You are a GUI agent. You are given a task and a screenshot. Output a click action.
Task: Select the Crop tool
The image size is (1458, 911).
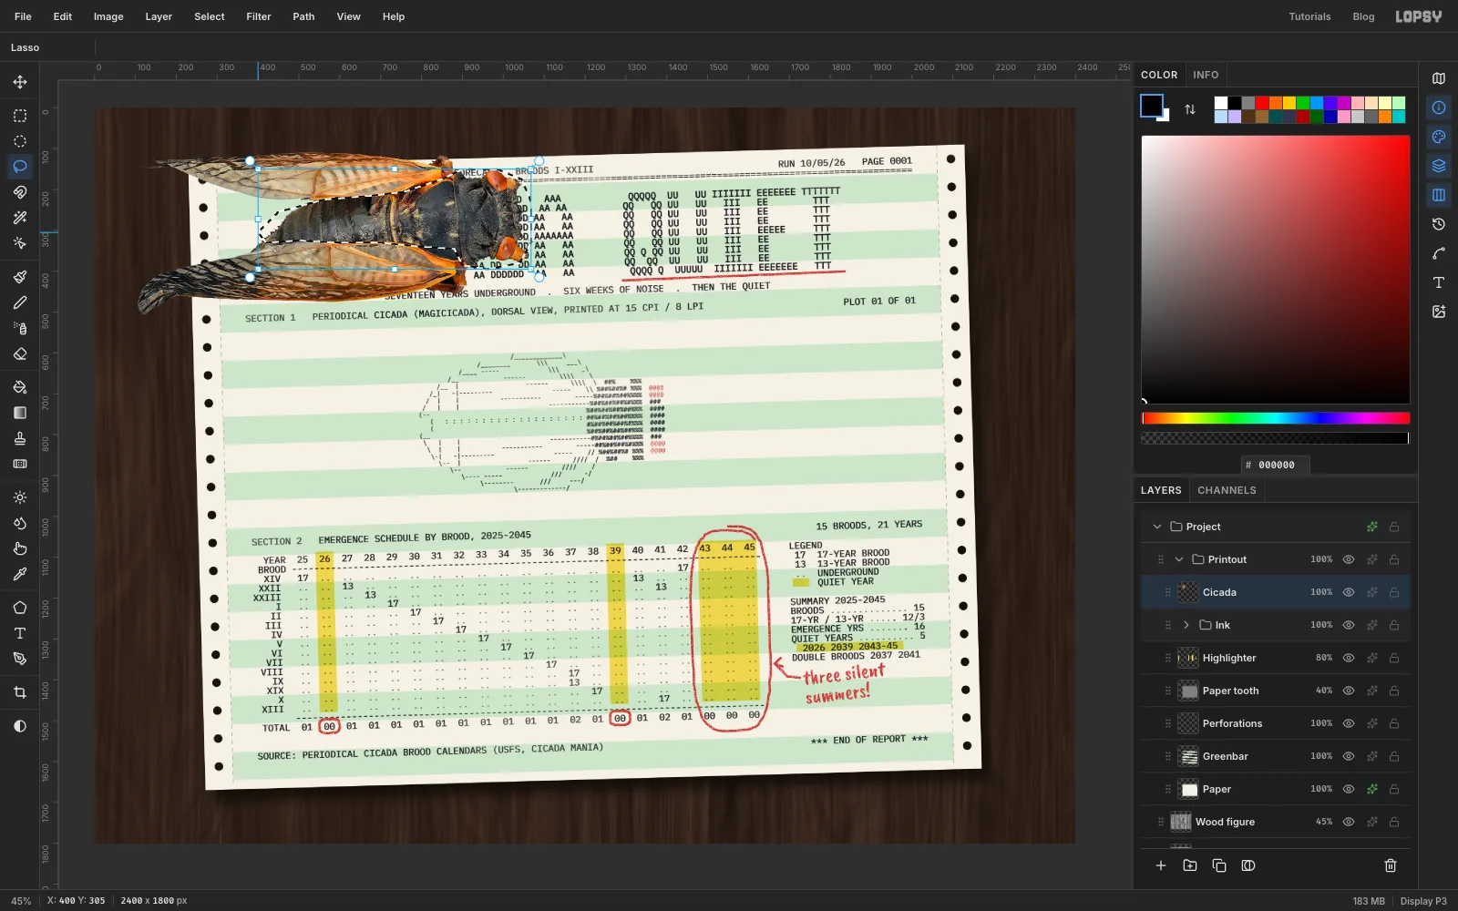pyautogui.click(x=20, y=692)
